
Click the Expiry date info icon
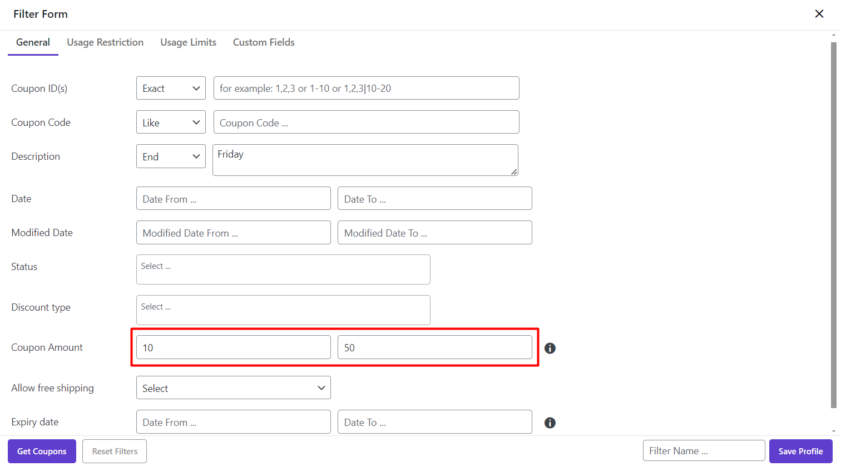(x=550, y=423)
